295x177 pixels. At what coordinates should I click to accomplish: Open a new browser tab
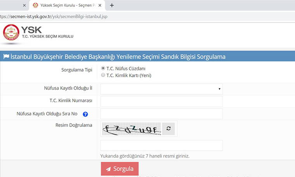112,5
